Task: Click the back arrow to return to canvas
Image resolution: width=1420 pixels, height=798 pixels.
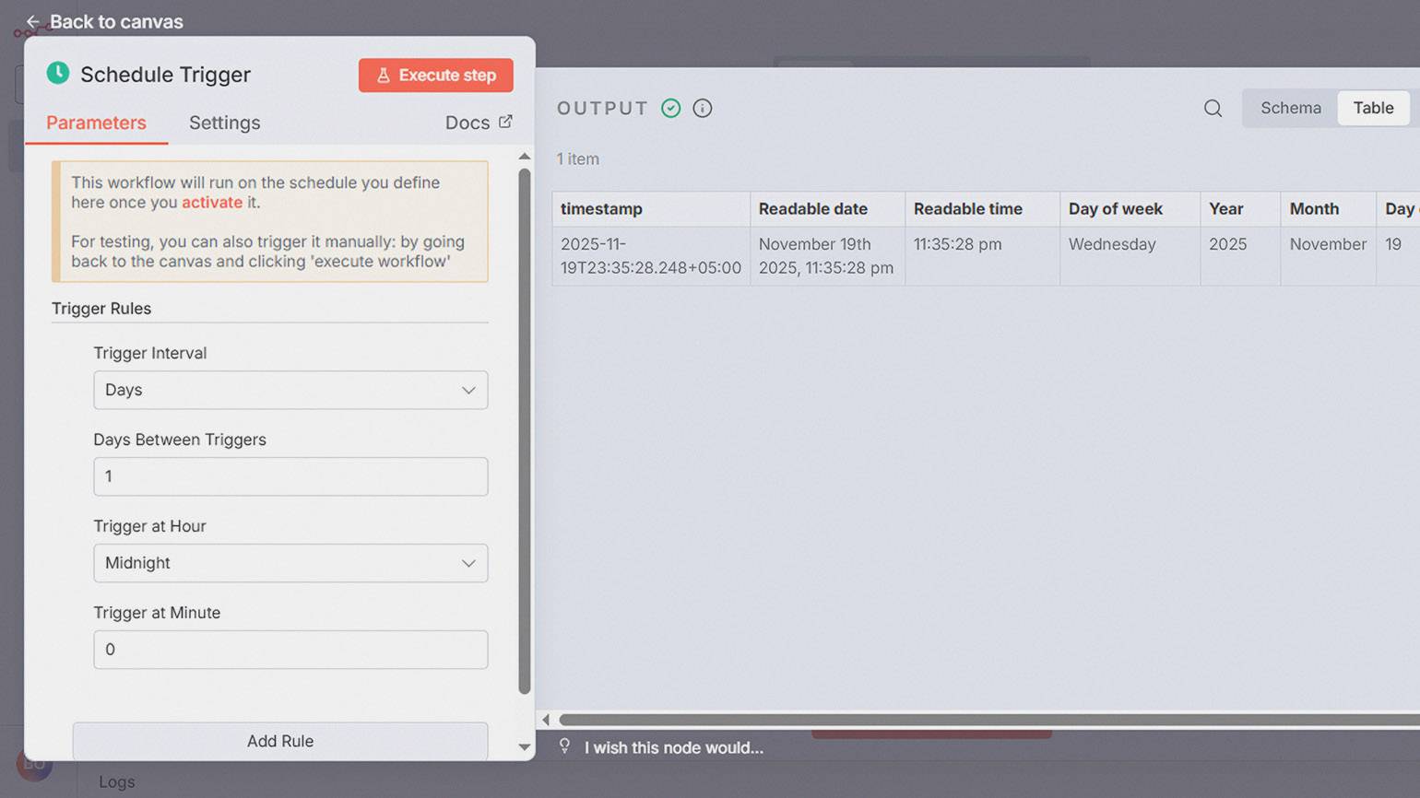Action: [33, 21]
